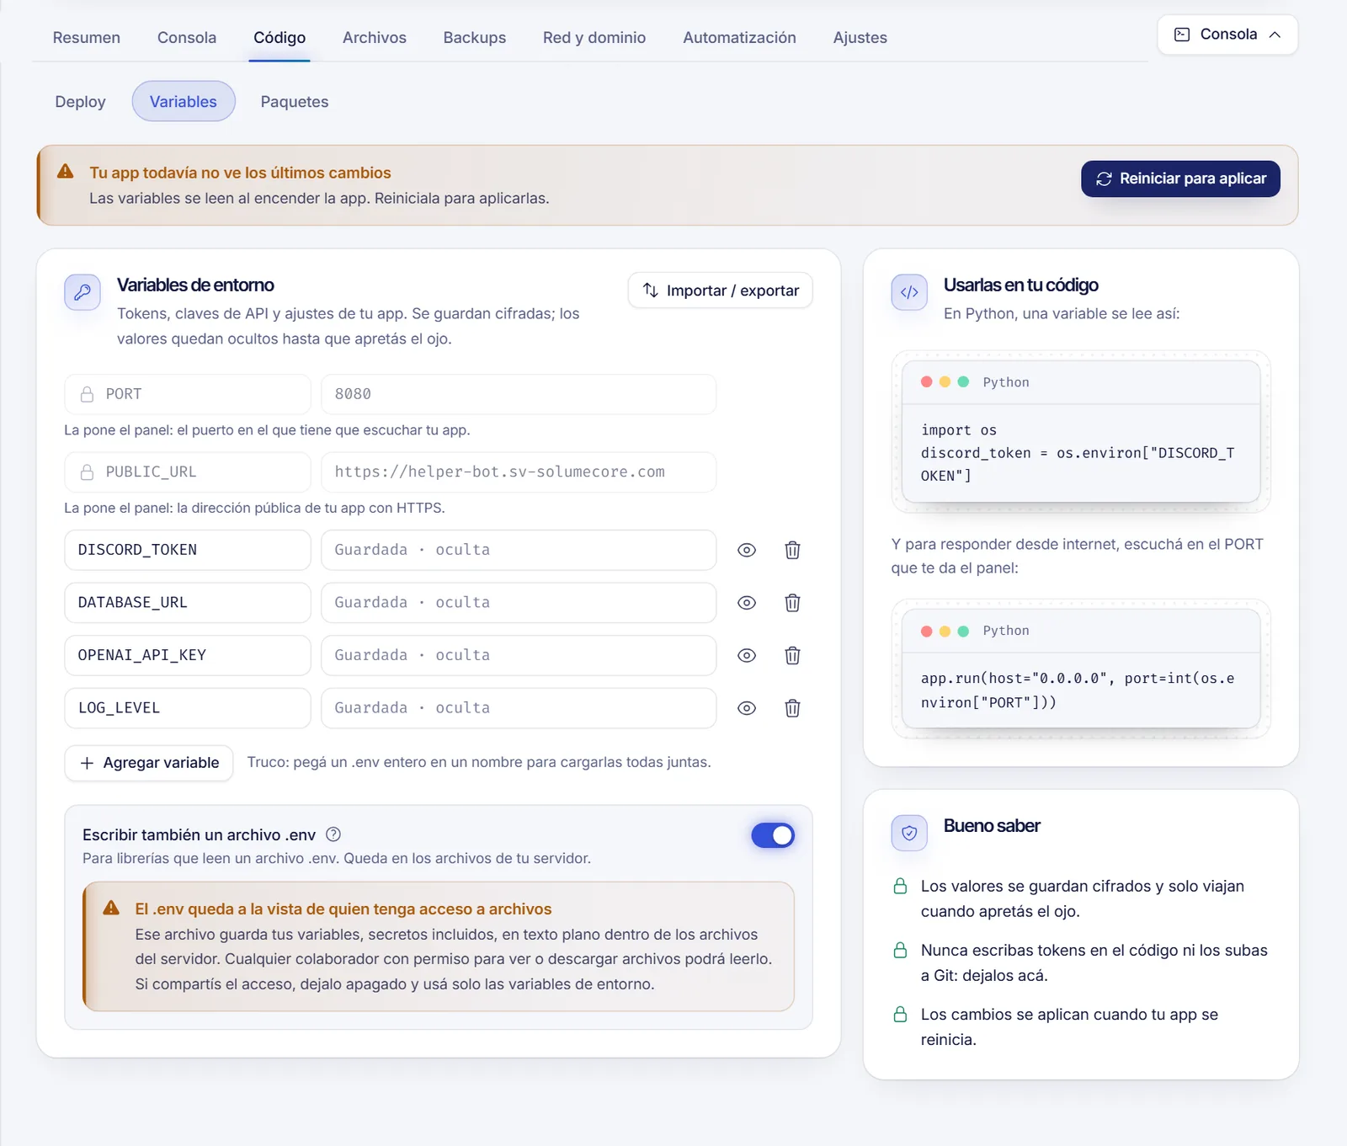Viewport: 1347px width, 1146px height.
Task: Click warning triangle in the .env notice
Action: click(x=111, y=908)
